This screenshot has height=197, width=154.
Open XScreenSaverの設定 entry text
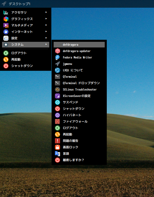pos(77,96)
